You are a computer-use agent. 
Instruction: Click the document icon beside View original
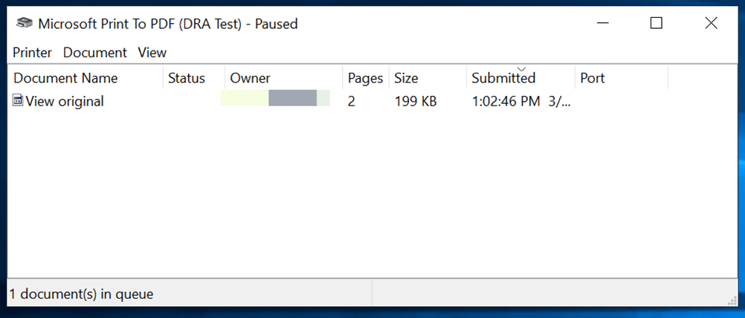pos(18,101)
